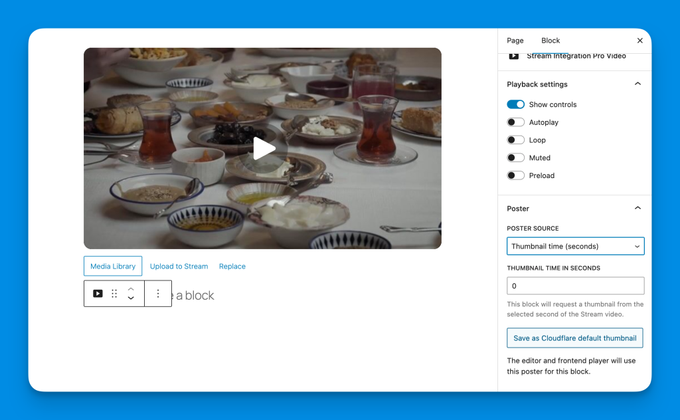Click the Stream Integration Pro Video icon
680x420 pixels.
pyautogui.click(x=513, y=56)
